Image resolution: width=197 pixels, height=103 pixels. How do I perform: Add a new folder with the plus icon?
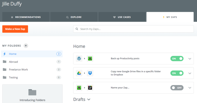point(26,46)
